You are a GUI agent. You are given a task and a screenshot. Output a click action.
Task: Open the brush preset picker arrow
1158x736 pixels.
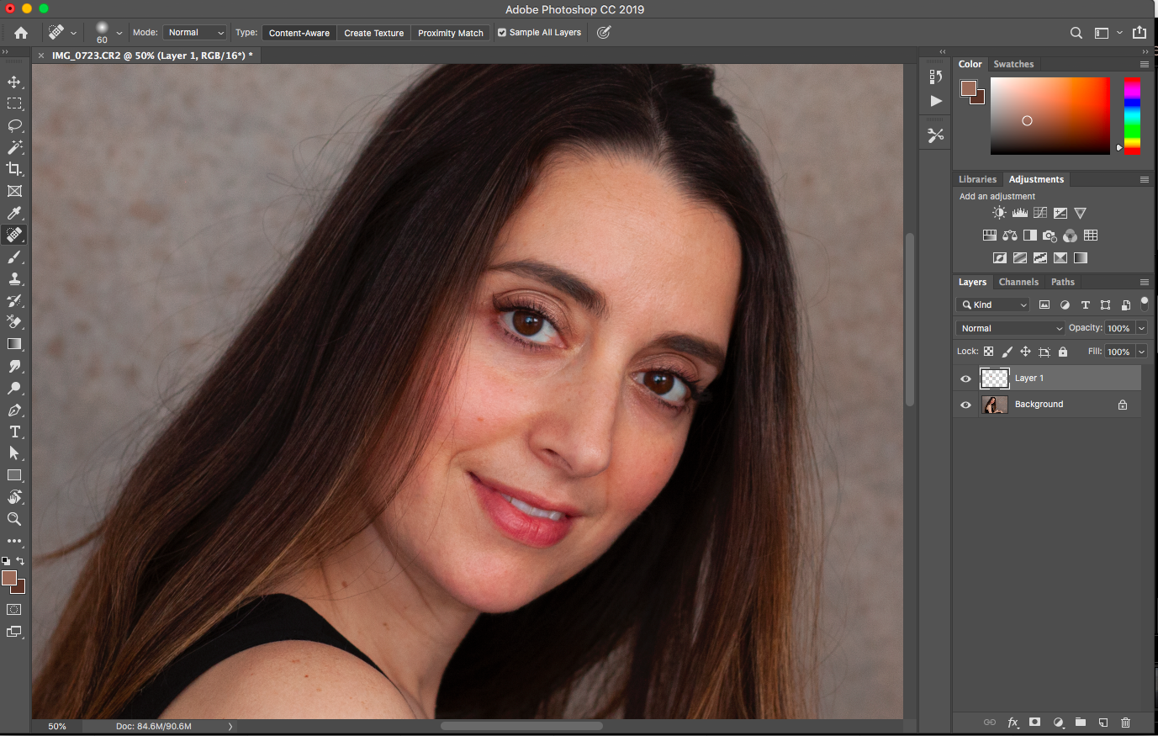coord(119,34)
